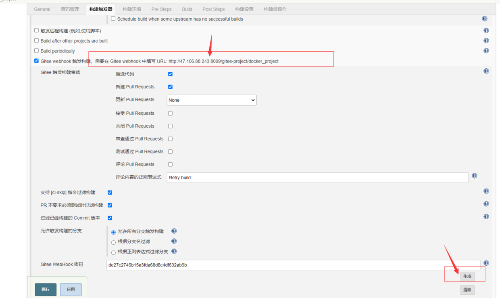Select 构建触发器 tab
This screenshot has height=298, width=500.
click(x=101, y=9)
